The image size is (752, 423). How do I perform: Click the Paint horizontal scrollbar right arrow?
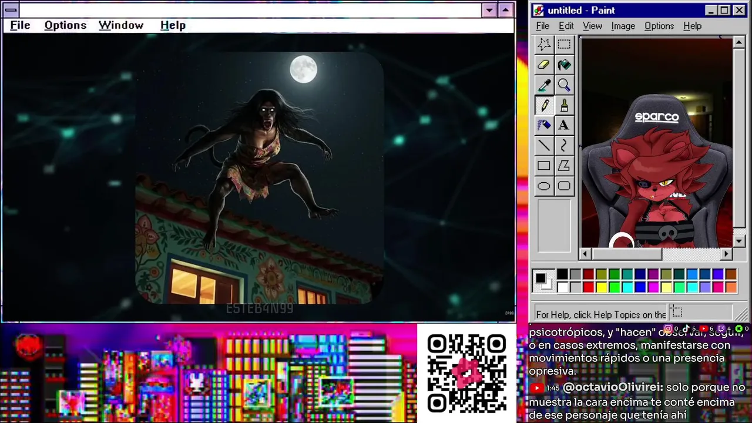(x=727, y=254)
